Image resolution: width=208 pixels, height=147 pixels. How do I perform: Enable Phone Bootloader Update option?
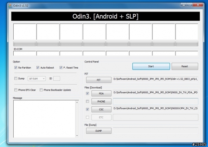click(41, 90)
